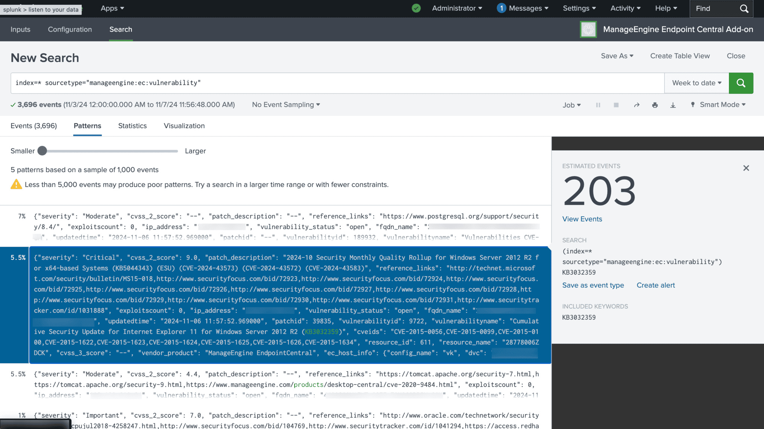Open the Smart Mode dropdown

point(718,105)
